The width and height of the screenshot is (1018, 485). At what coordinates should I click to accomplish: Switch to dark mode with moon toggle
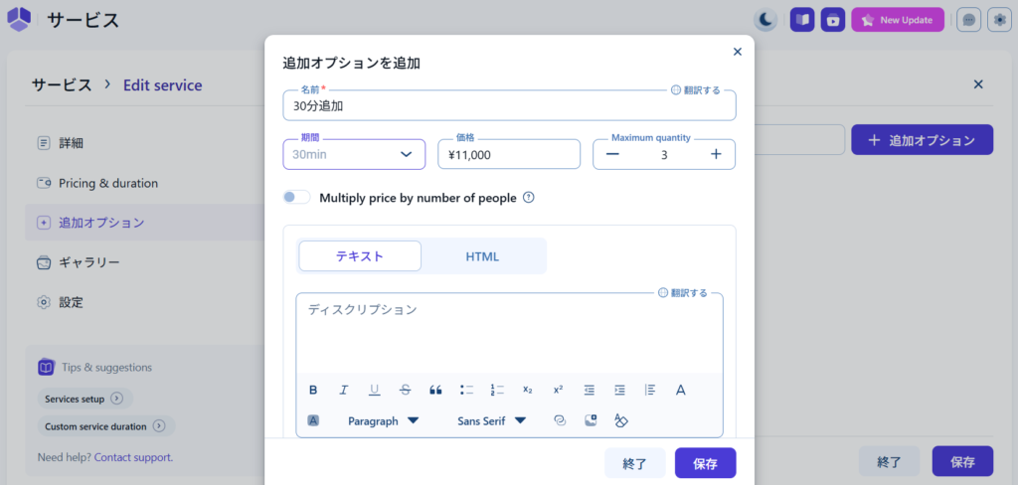pos(765,20)
